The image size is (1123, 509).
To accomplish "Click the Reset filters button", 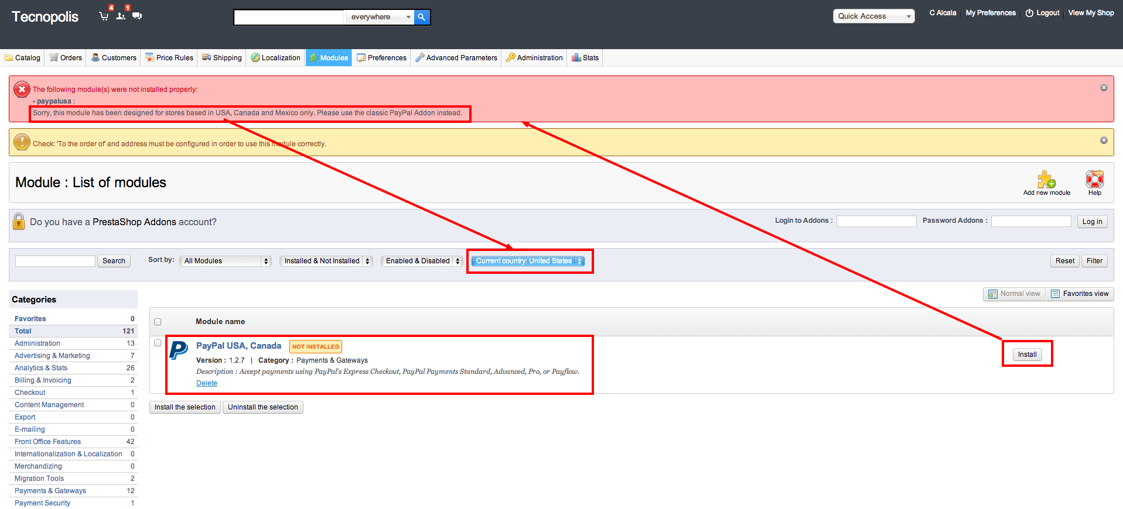I will 1064,261.
